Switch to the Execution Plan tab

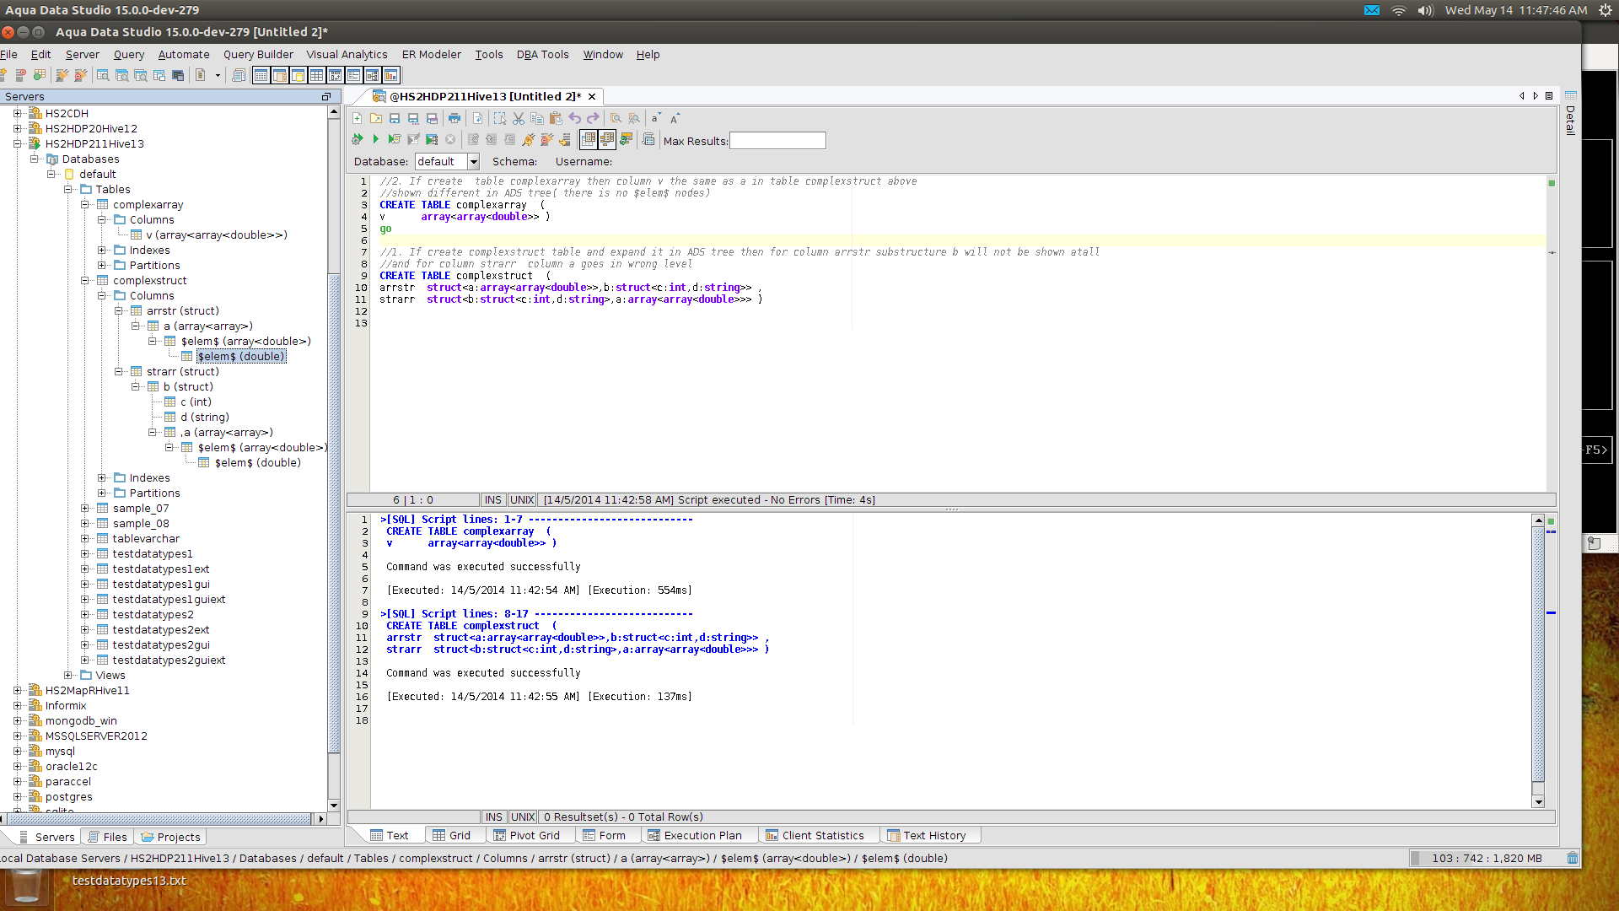pyautogui.click(x=695, y=836)
